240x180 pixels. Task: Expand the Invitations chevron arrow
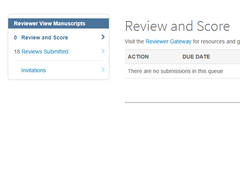click(x=103, y=70)
